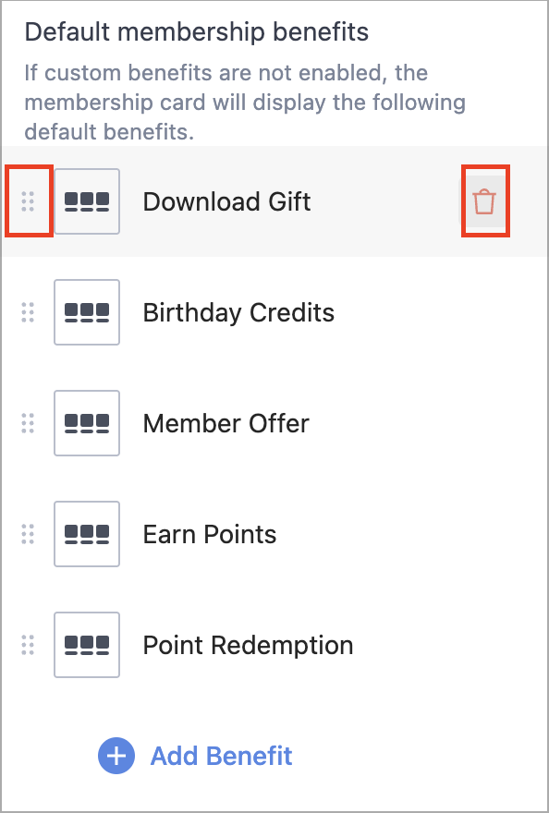
Task: Select the Download Gift benefit name
Action: point(226,201)
